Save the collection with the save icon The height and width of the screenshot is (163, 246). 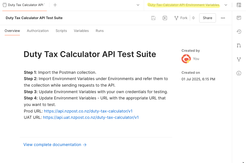(153, 18)
